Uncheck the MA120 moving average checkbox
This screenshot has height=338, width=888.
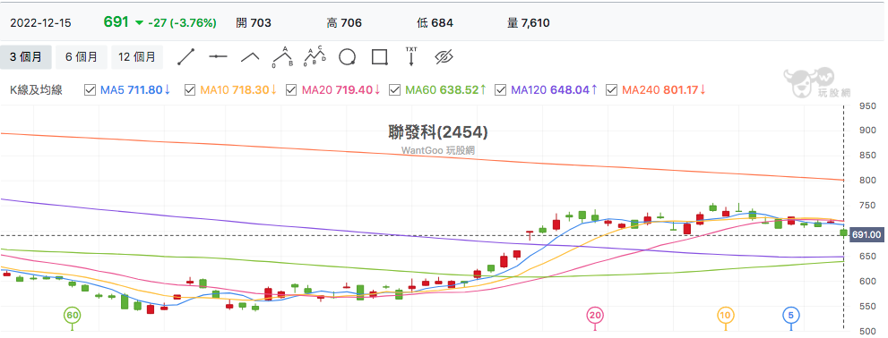(501, 90)
